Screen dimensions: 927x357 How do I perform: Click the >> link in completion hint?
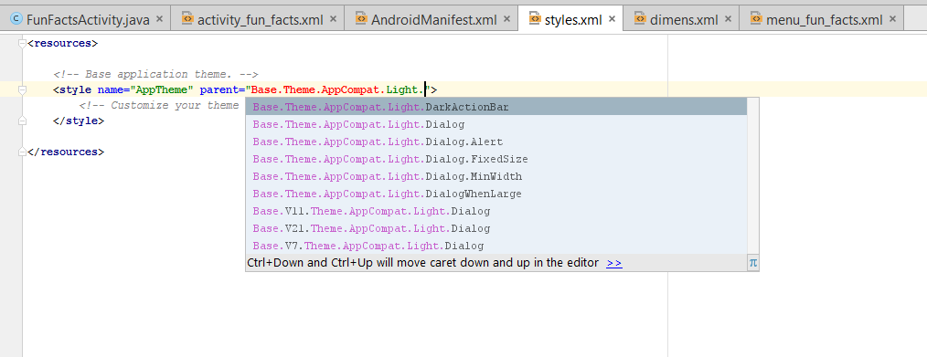point(614,263)
